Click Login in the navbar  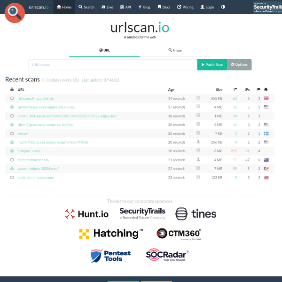point(207,7)
